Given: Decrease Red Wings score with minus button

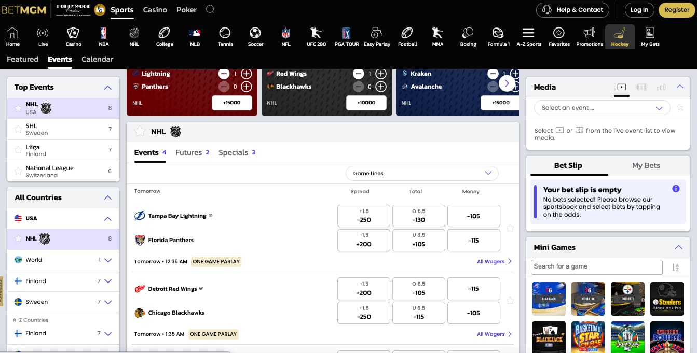Looking at the screenshot, I should pyautogui.click(x=359, y=74).
